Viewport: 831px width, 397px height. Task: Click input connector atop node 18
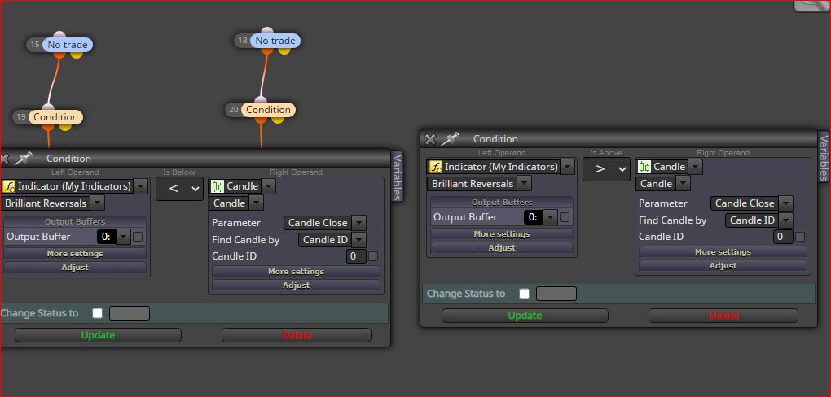click(267, 31)
